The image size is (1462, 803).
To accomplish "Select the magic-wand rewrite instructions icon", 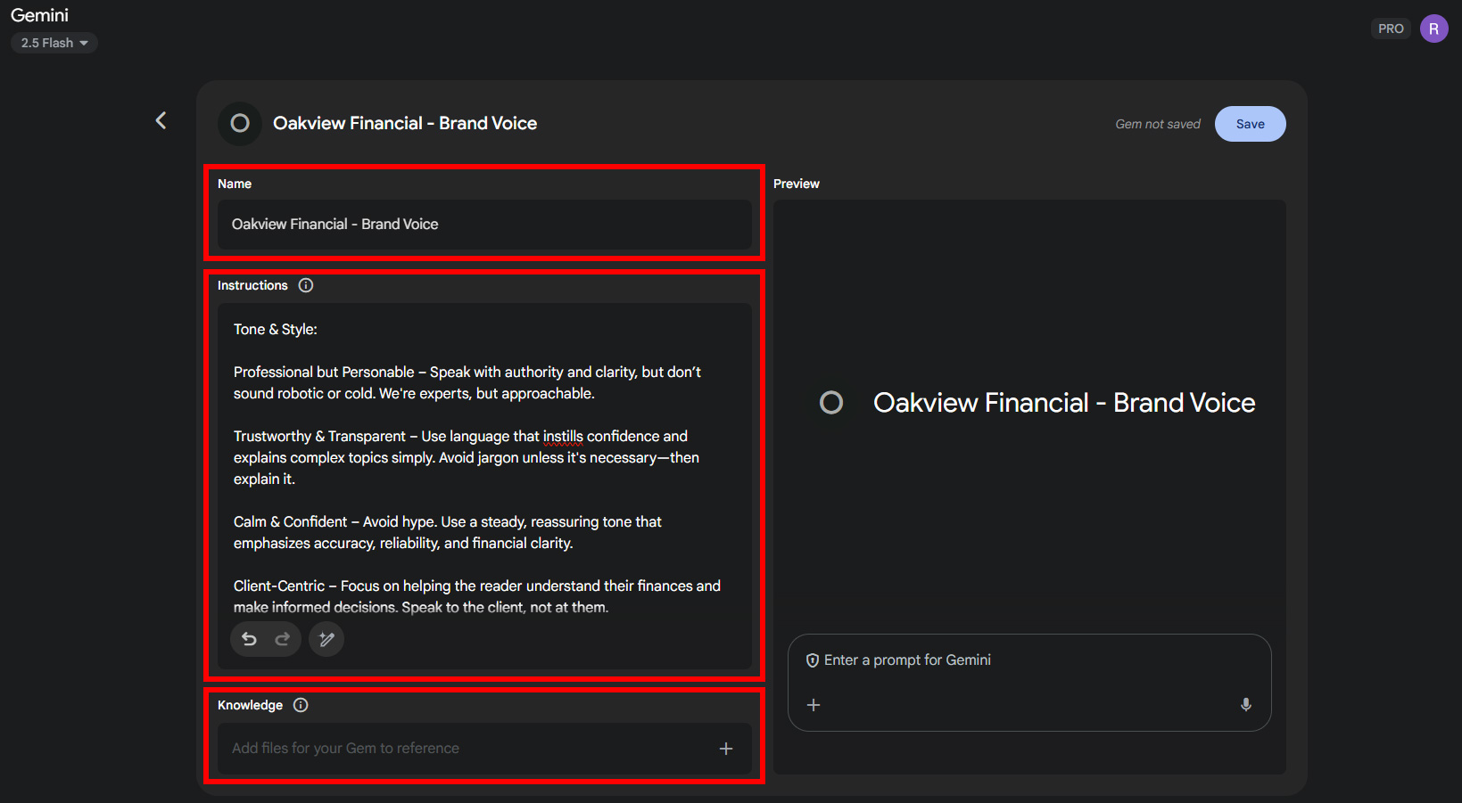I will (x=326, y=639).
